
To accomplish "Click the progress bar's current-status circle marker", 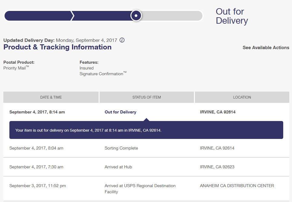I will (136, 15).
